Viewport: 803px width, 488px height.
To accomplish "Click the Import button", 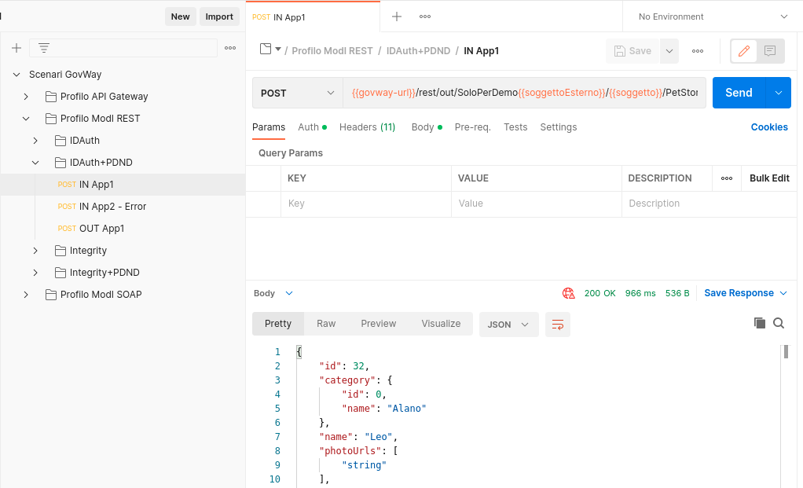I will pyautogui.click(x=219, y=17).
